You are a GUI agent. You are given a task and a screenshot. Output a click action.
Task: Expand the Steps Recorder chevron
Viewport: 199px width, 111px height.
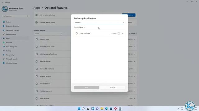135,99
